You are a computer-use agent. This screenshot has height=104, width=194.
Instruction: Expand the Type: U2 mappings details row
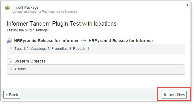pos(11,48)
